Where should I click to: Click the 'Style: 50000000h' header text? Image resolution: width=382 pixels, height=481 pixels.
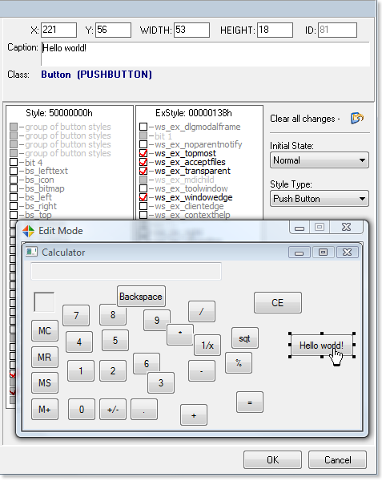tap(59, 113)
